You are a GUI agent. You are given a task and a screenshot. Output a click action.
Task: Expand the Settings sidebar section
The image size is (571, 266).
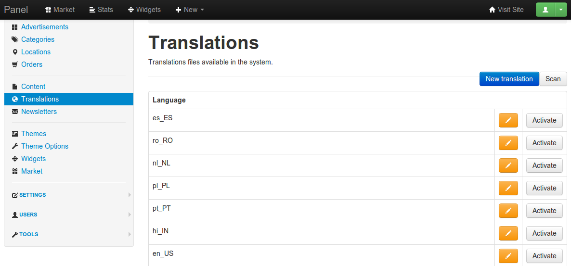click(33, 195)
